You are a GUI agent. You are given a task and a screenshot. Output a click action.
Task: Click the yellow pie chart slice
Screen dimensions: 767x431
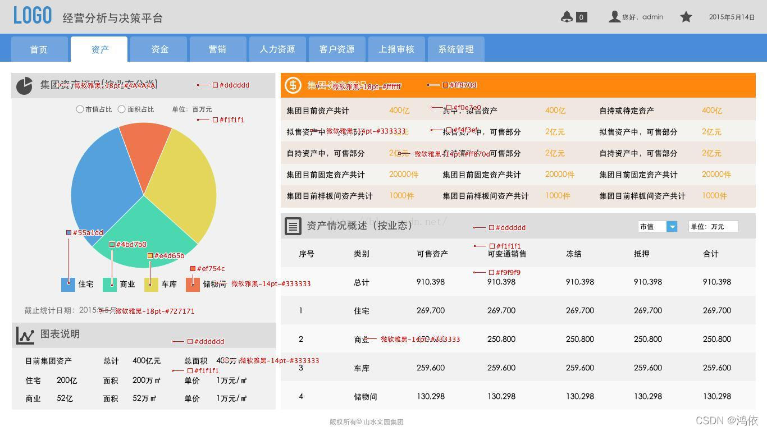click(182, 185)
